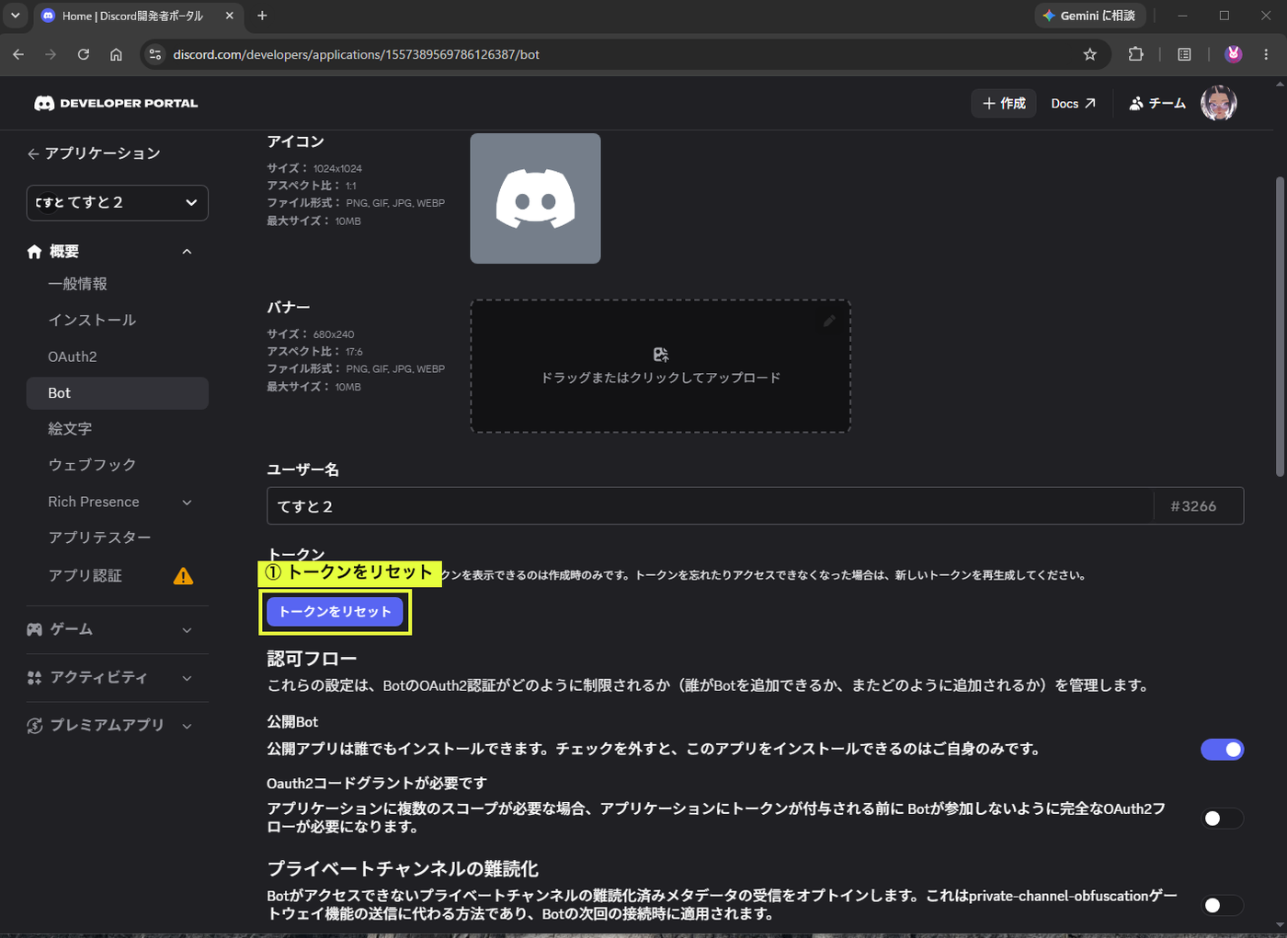Open the tab search dropdown arrow

click(15, 16)
